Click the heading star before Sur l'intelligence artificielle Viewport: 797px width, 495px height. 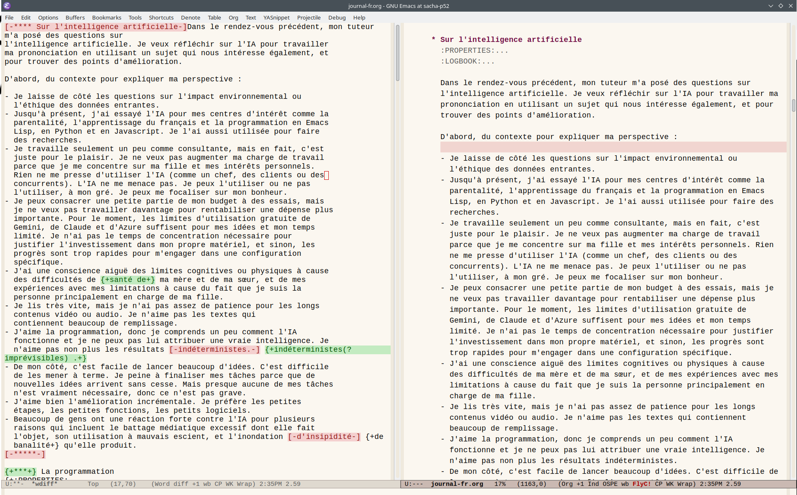click(433, 39)
